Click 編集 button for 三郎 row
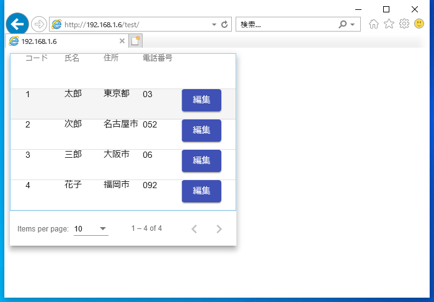Screen dimensions: 434x302 [x=201, y=161]
